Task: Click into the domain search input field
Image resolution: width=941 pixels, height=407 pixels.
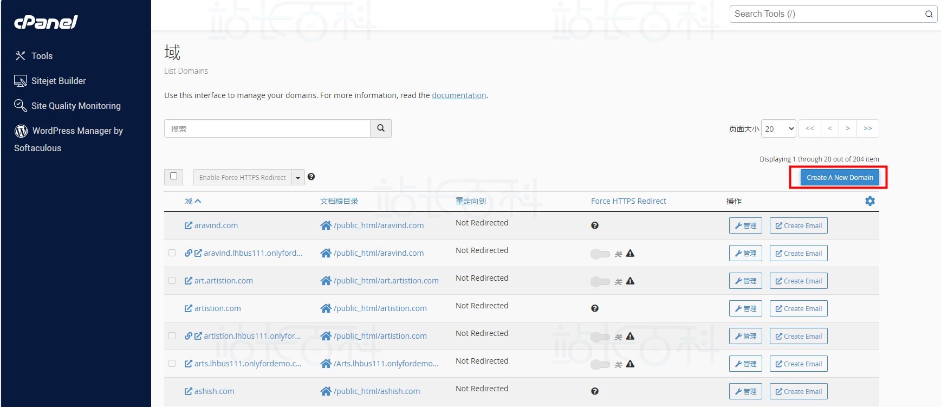Action: point(267,129)
